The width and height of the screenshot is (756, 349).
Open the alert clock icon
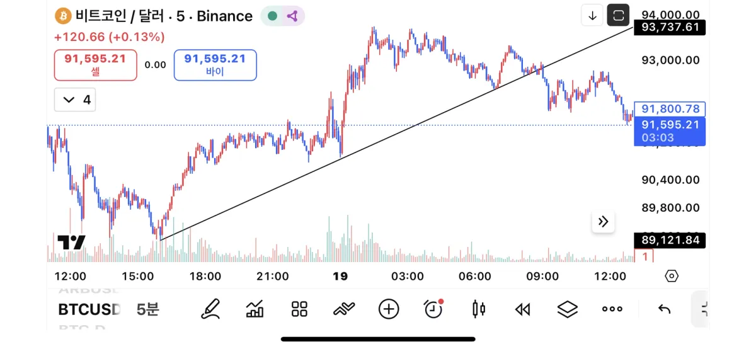click(x=433, y=309)
